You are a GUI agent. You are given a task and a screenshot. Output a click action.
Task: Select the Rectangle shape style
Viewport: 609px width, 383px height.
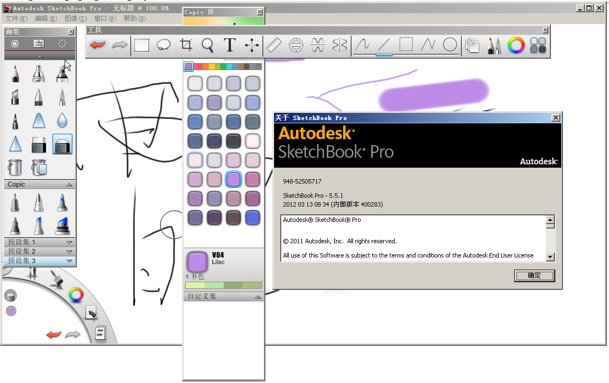pyautogui.click(x=406, y=44)
